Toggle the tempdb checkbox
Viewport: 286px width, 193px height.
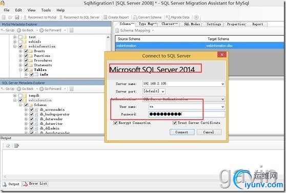[21, 96]
